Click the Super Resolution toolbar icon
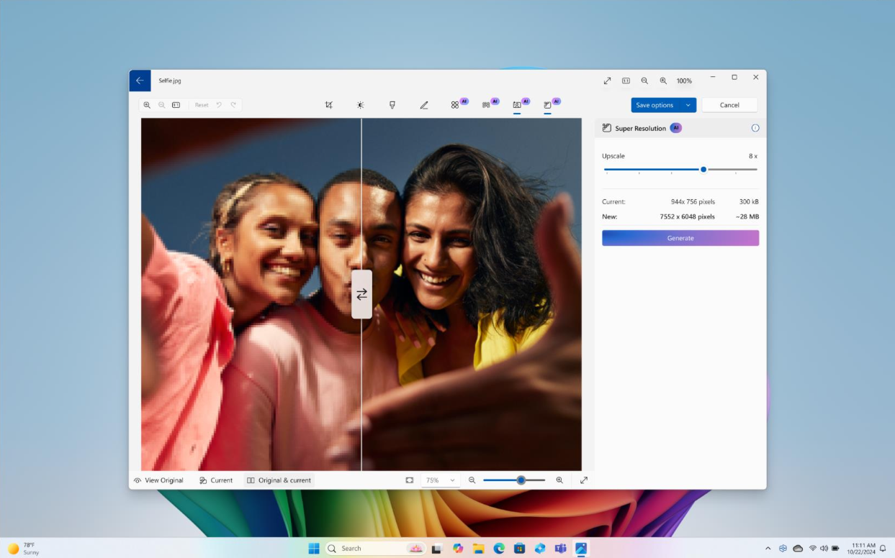 coord(548,105)
